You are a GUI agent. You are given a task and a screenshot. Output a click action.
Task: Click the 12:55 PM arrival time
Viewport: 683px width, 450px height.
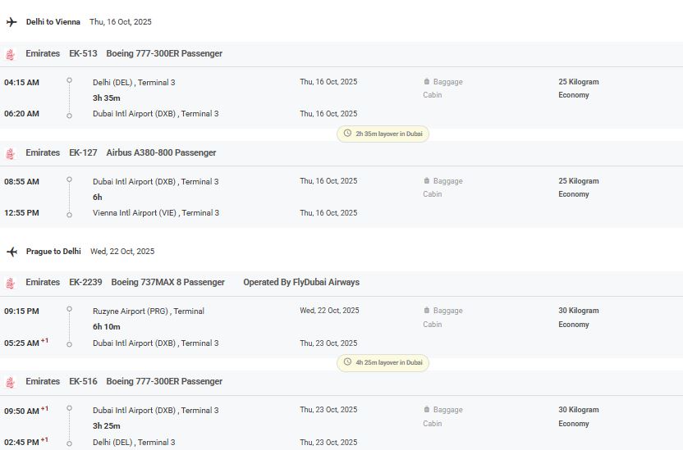(x=22, y=212)
